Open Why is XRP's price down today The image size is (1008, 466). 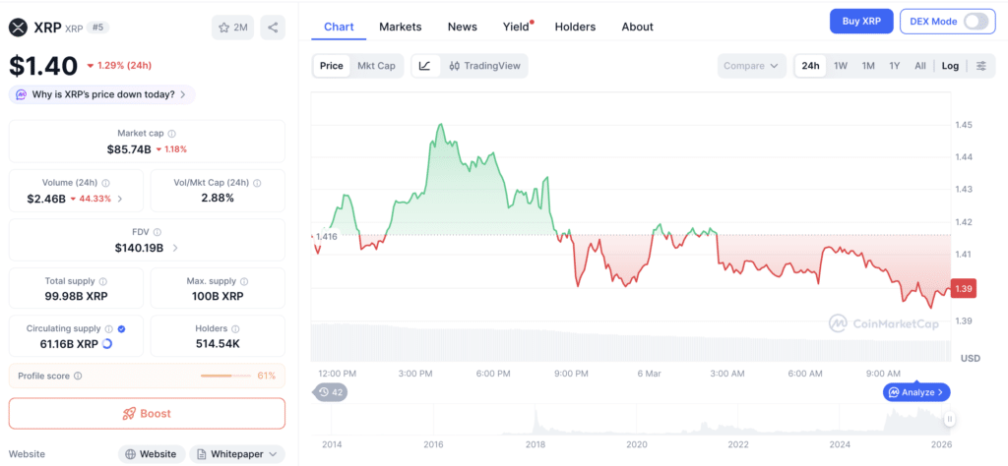[101, 94]
